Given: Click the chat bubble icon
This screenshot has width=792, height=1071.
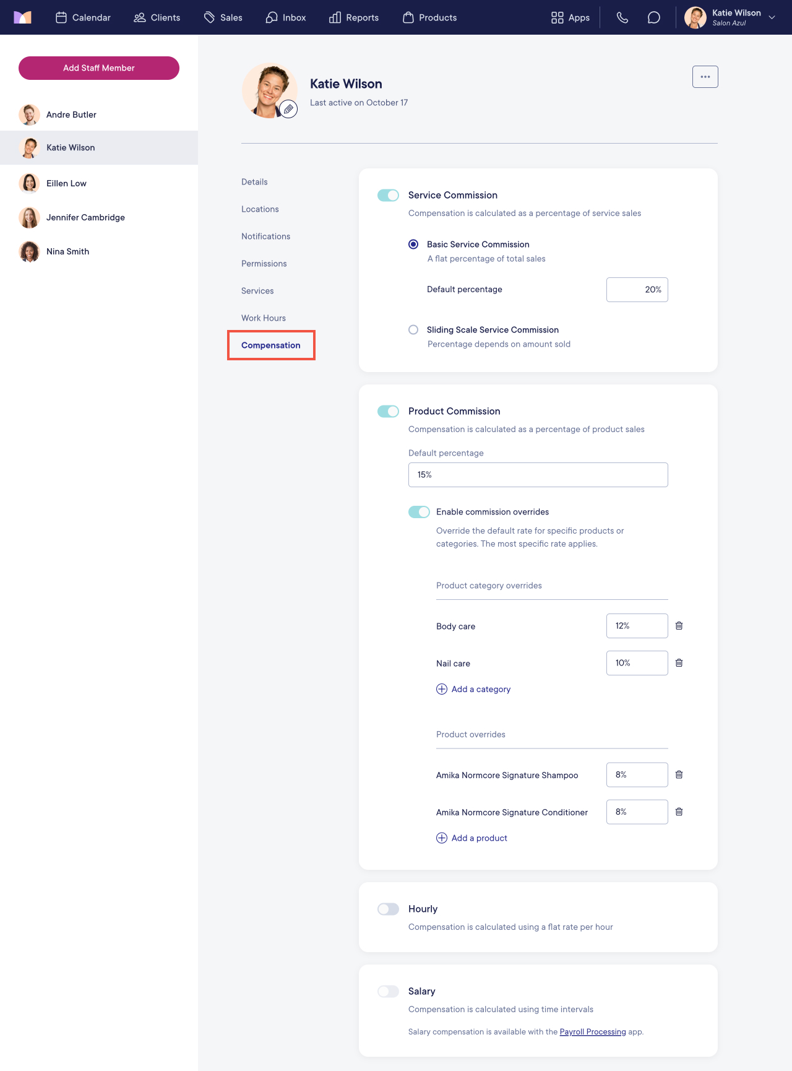Looking at the screenshot, I should (x=653, y=17).
